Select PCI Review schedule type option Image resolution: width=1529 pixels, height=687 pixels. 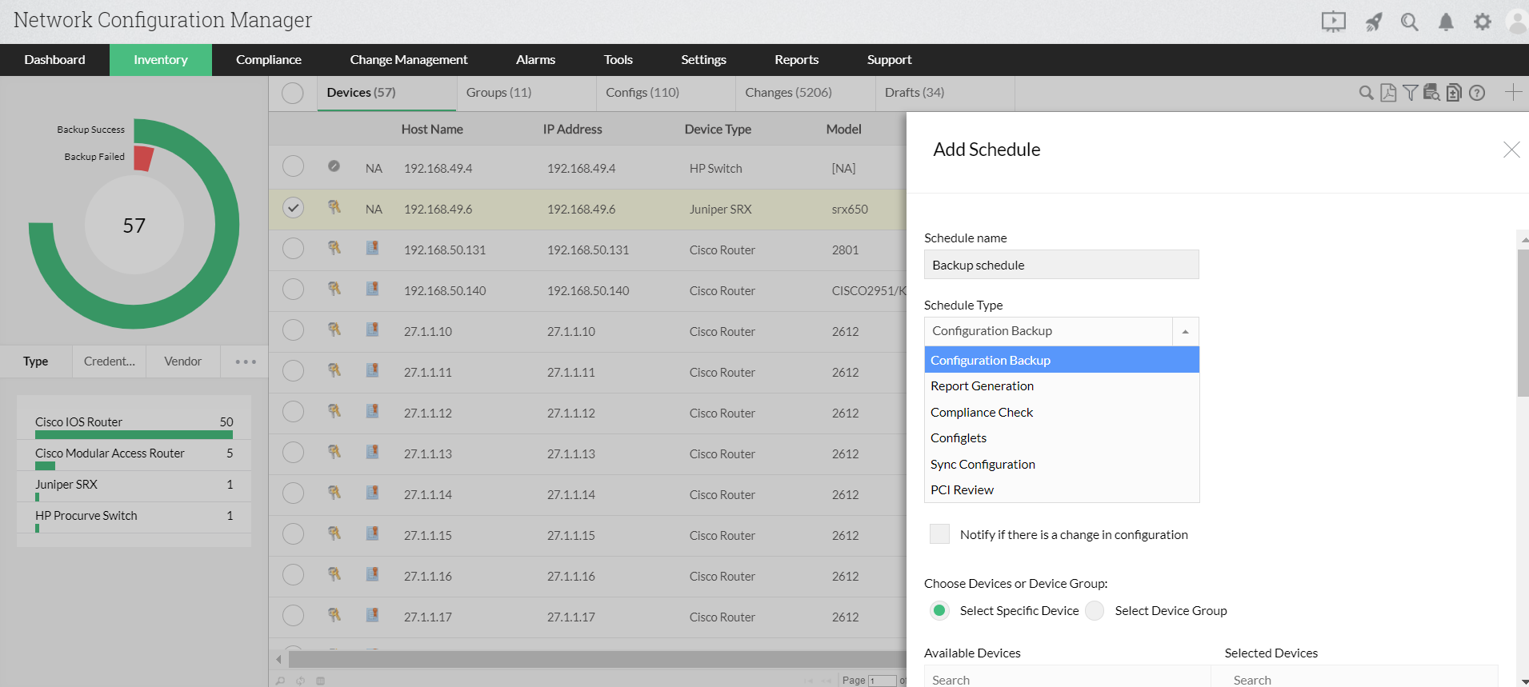tap(962, 490)
